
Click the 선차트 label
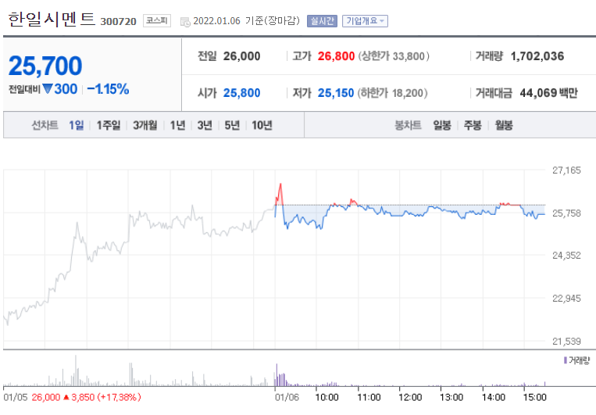[x=45, y=125]
